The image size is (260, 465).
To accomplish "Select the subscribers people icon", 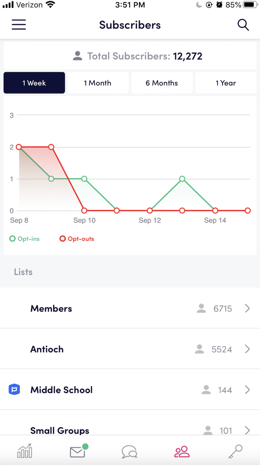I will pyautogui.click(x=182, y=451).
